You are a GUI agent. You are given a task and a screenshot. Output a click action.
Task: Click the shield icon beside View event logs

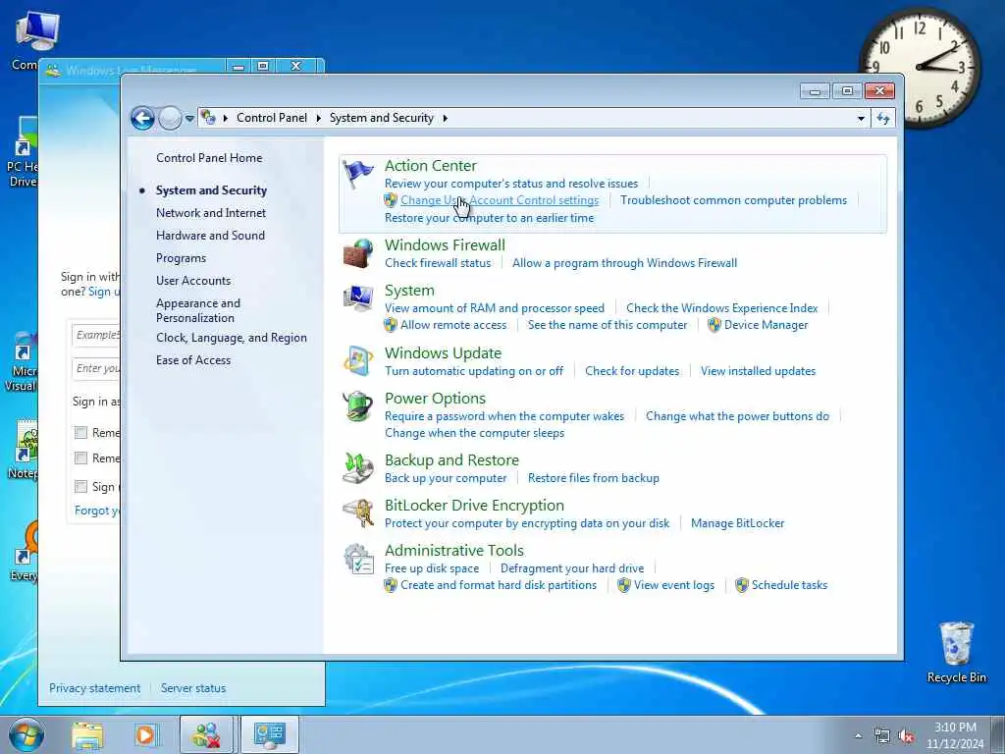coord(623,585)
